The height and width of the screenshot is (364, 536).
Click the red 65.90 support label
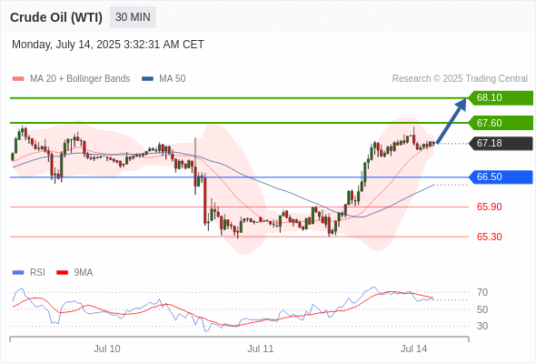(489, 207)
